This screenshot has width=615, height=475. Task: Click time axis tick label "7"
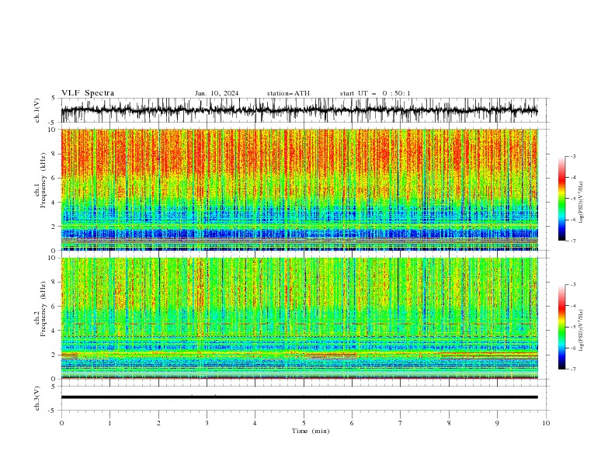point(401,423)
